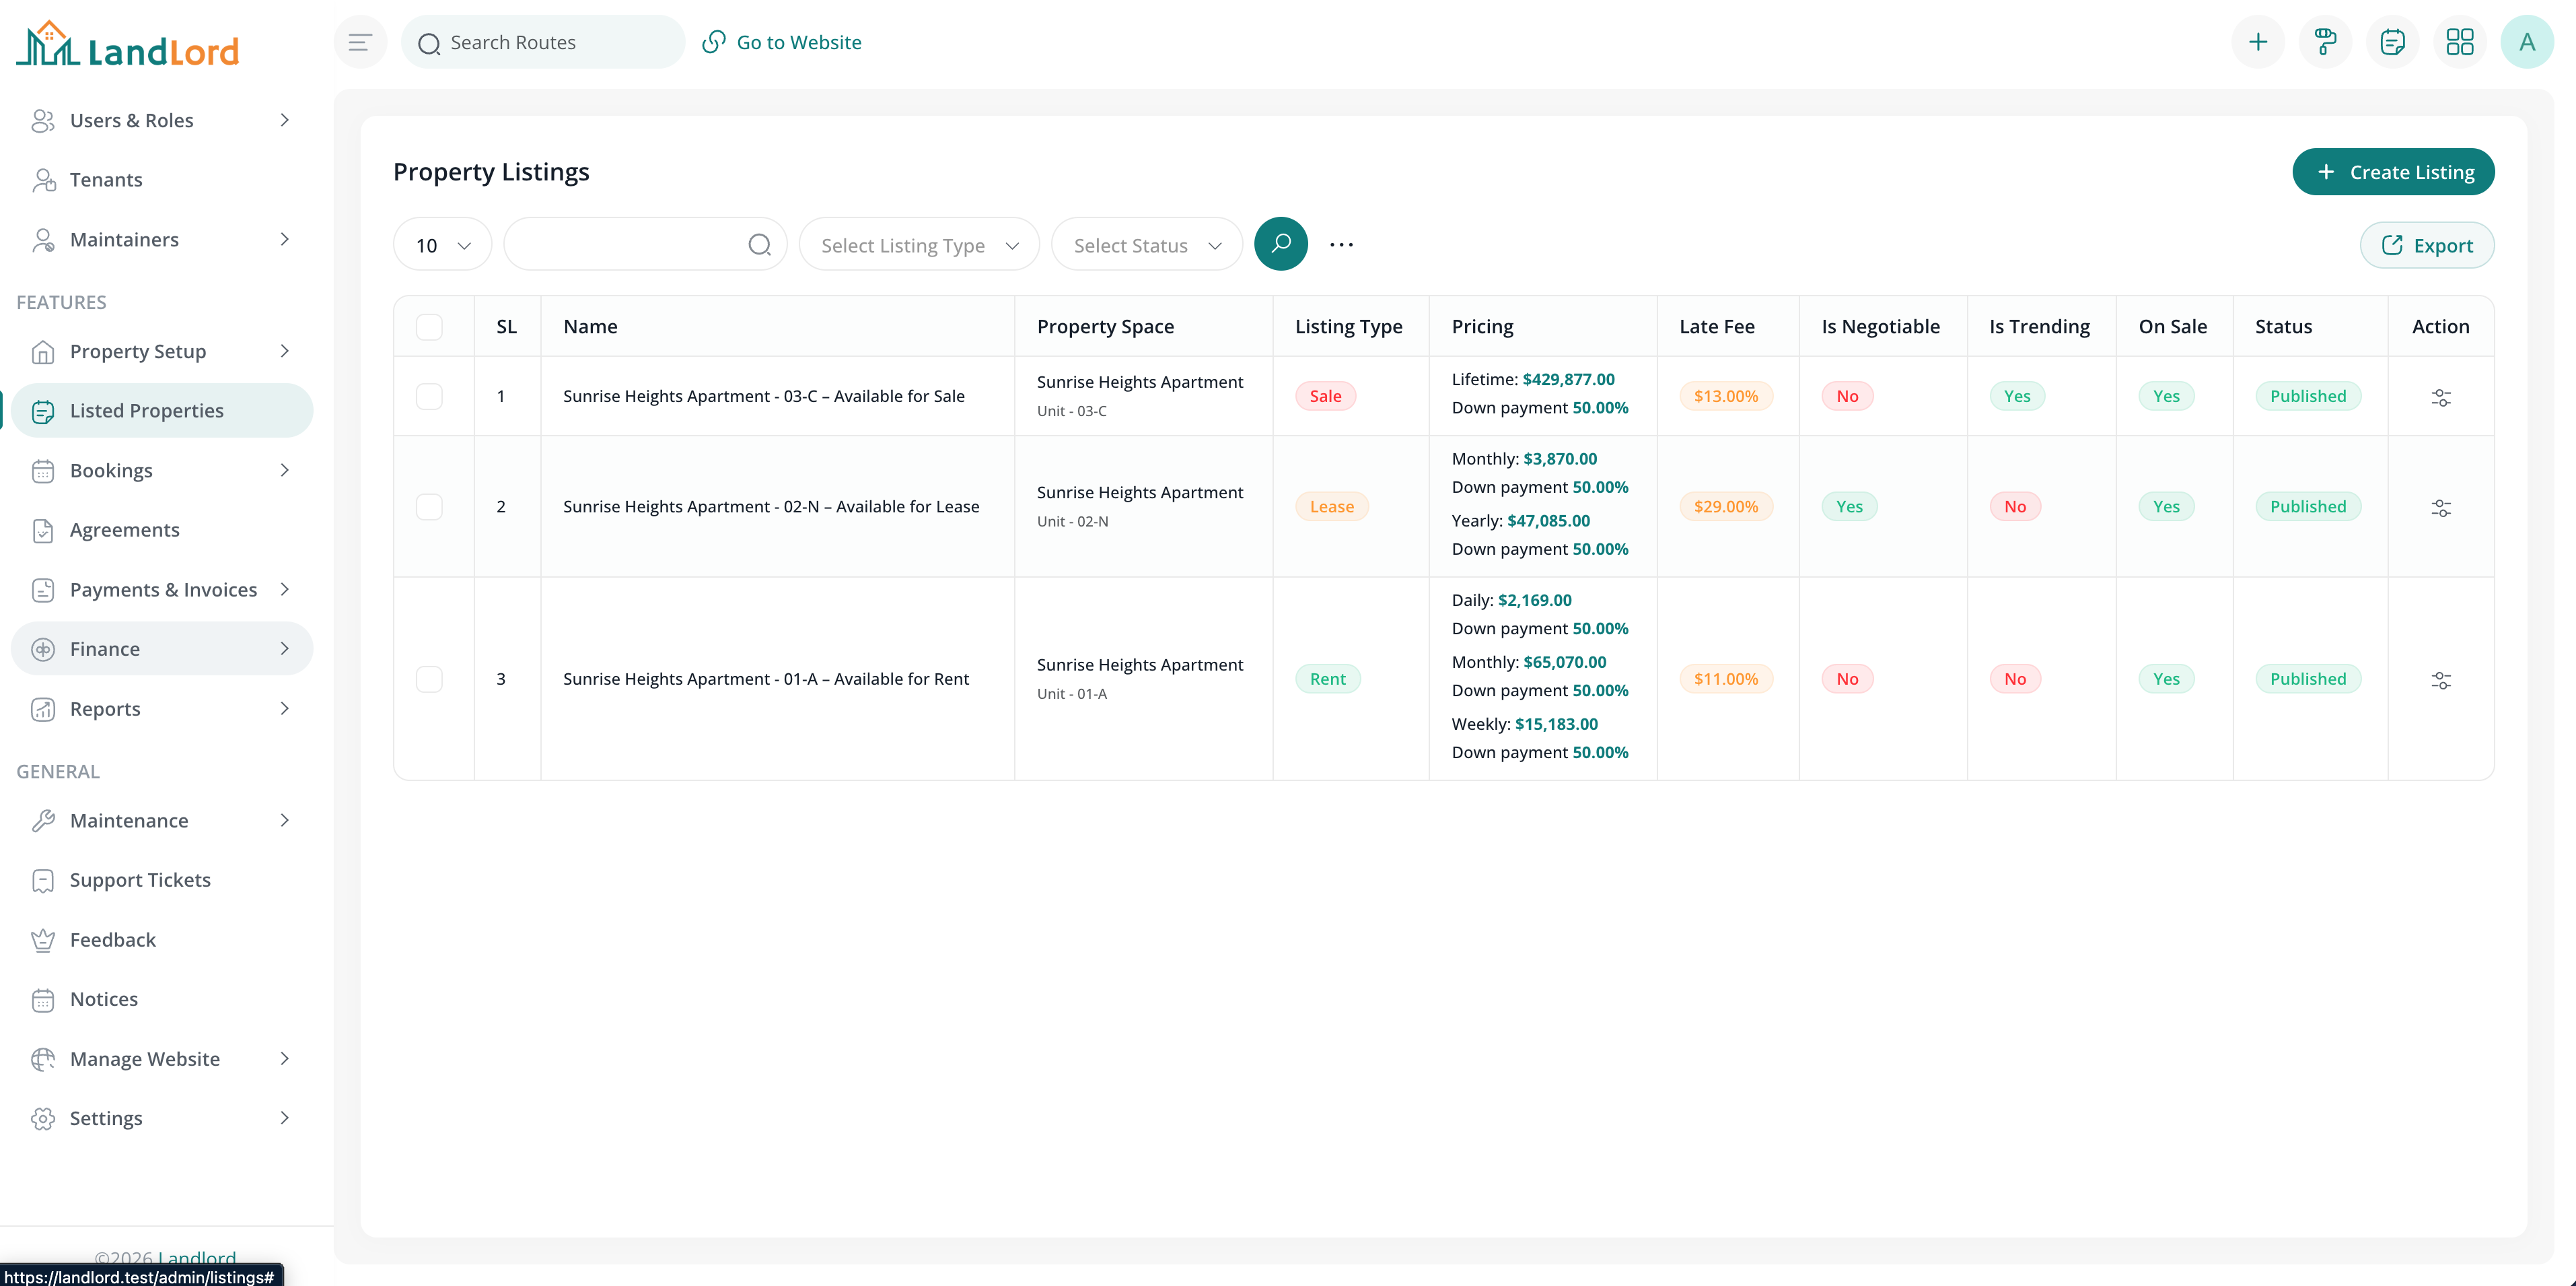Open action settings for the 03-C listing
Image resolution: width=2576 pixels, height=1286 pixels.
(2440, 397)
